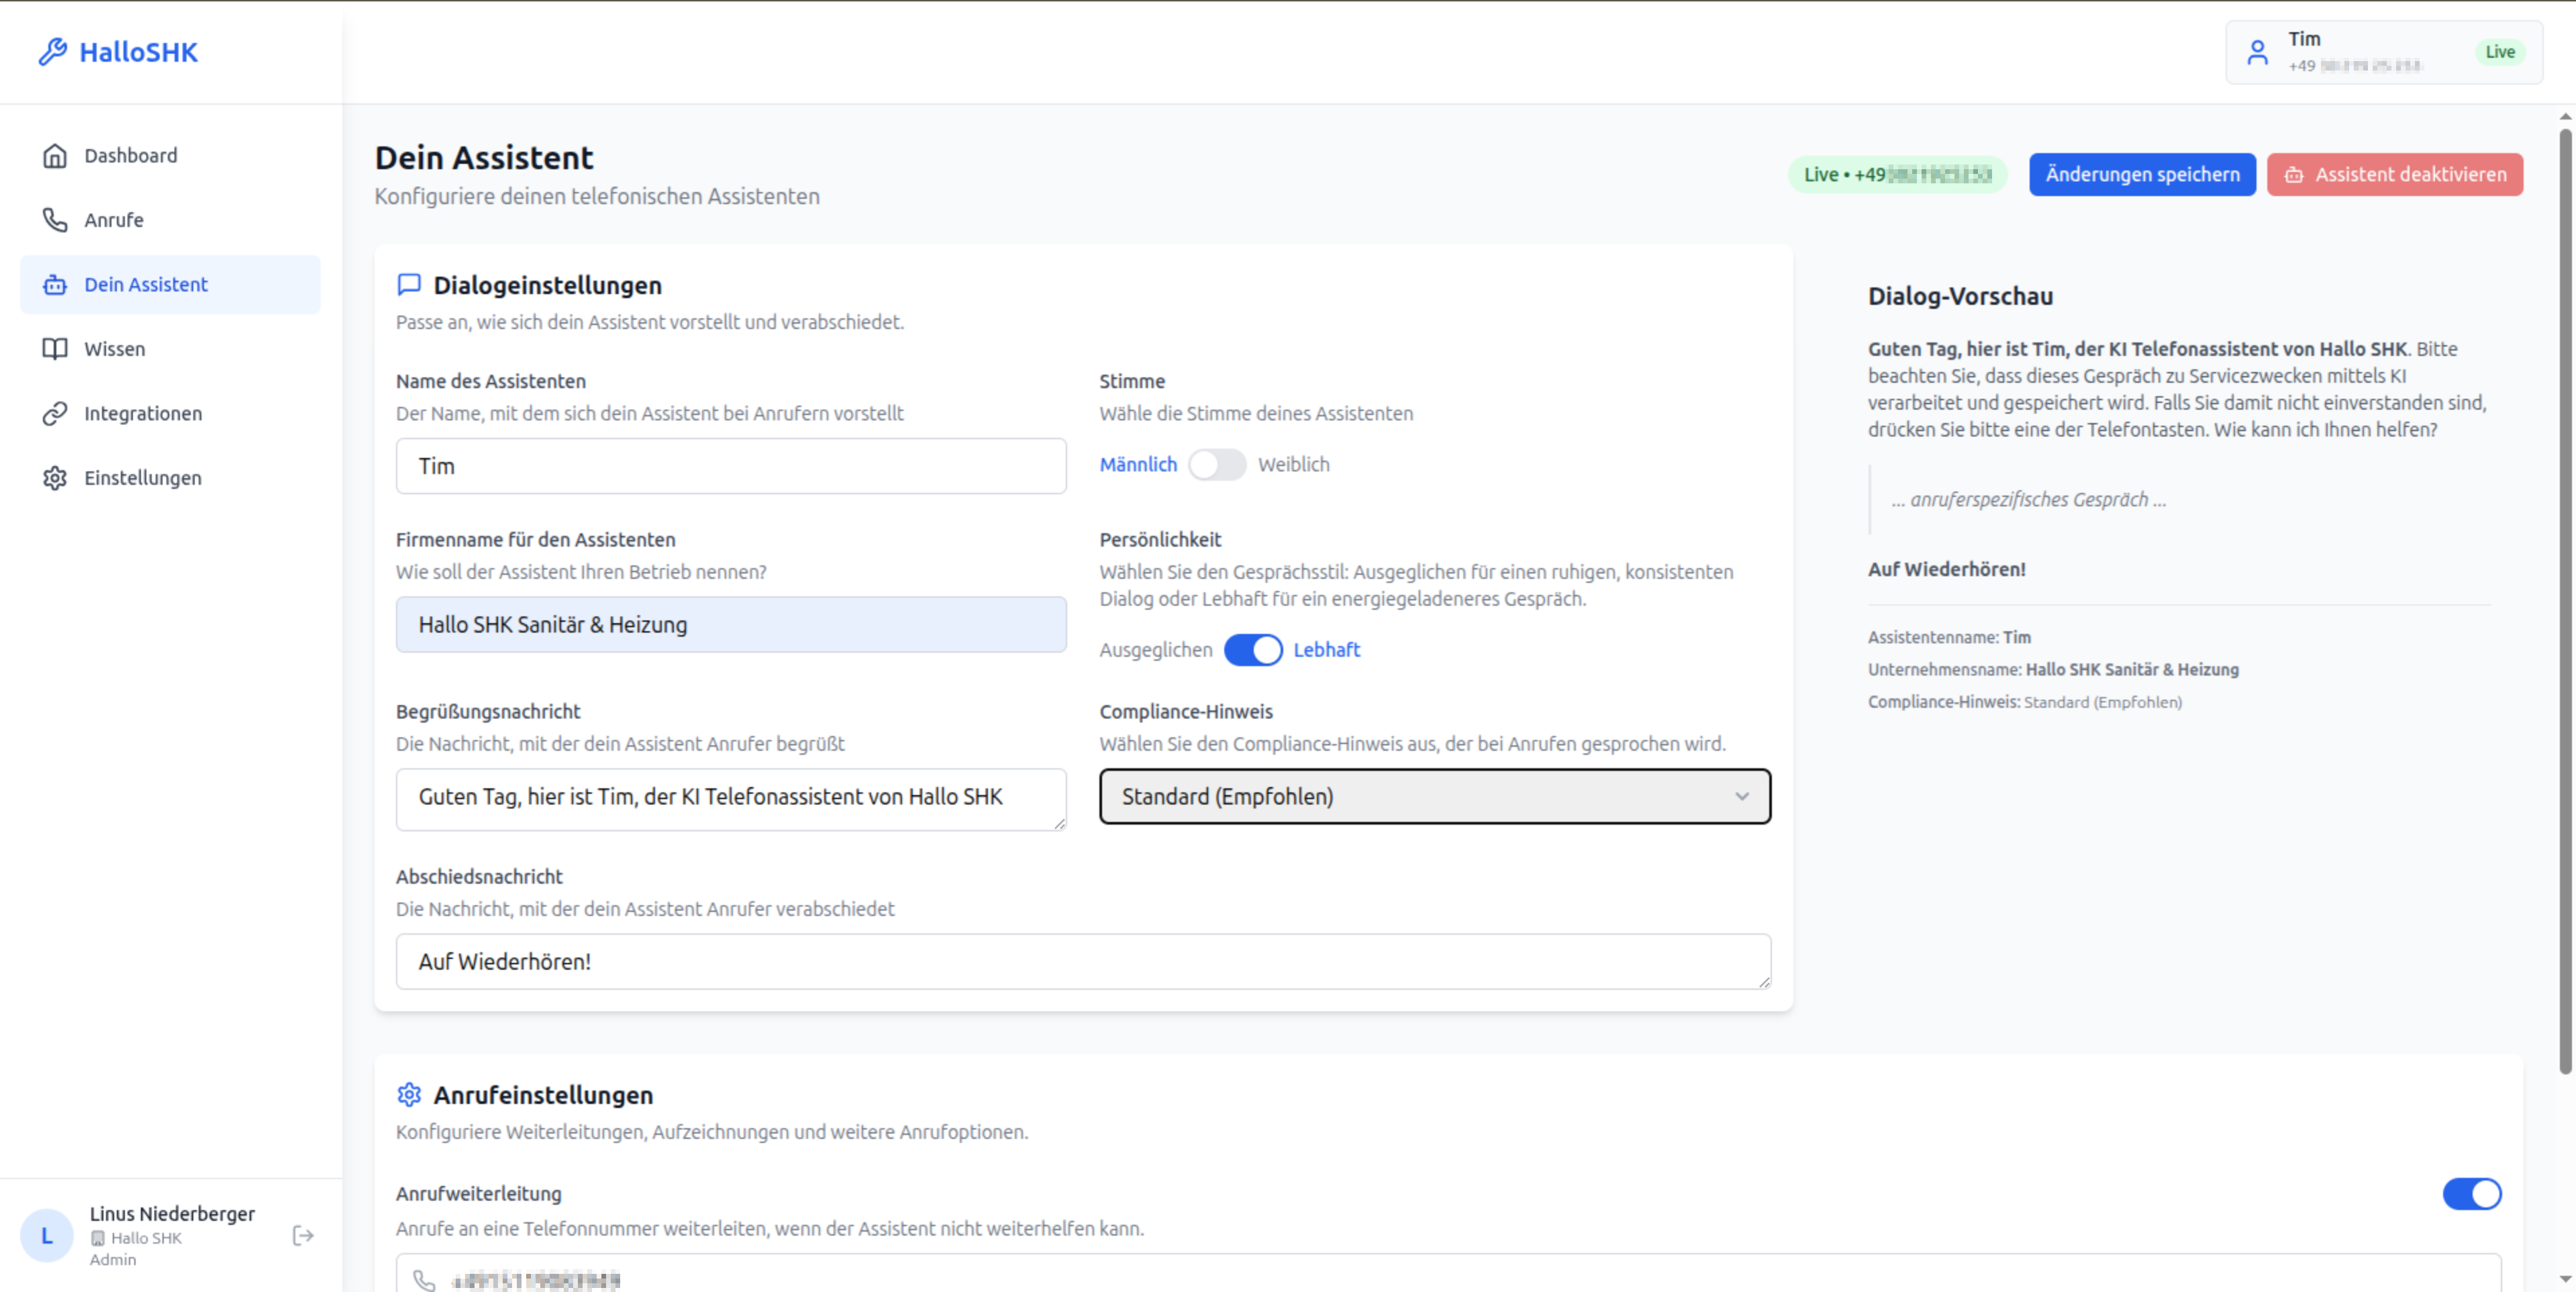Click the L avatar circle
Viewport: 2576px width, 1292px height.
[x=46, y=1235]
